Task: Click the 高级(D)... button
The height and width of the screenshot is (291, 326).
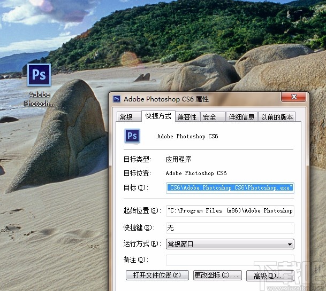Action: point(270,276)
